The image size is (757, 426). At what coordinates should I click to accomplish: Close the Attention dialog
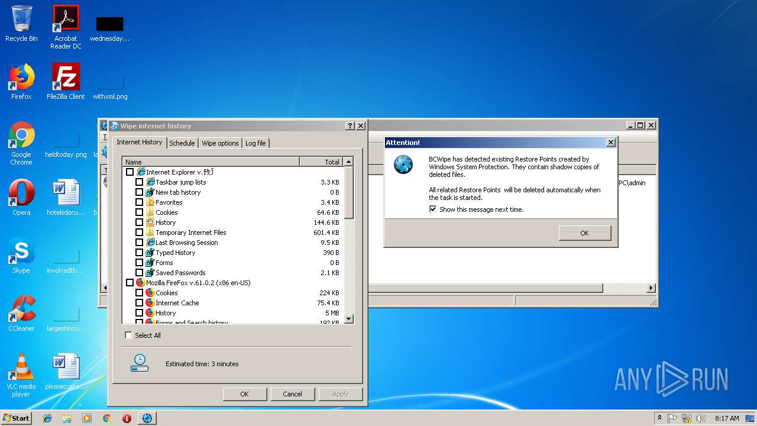coord(611,143)
